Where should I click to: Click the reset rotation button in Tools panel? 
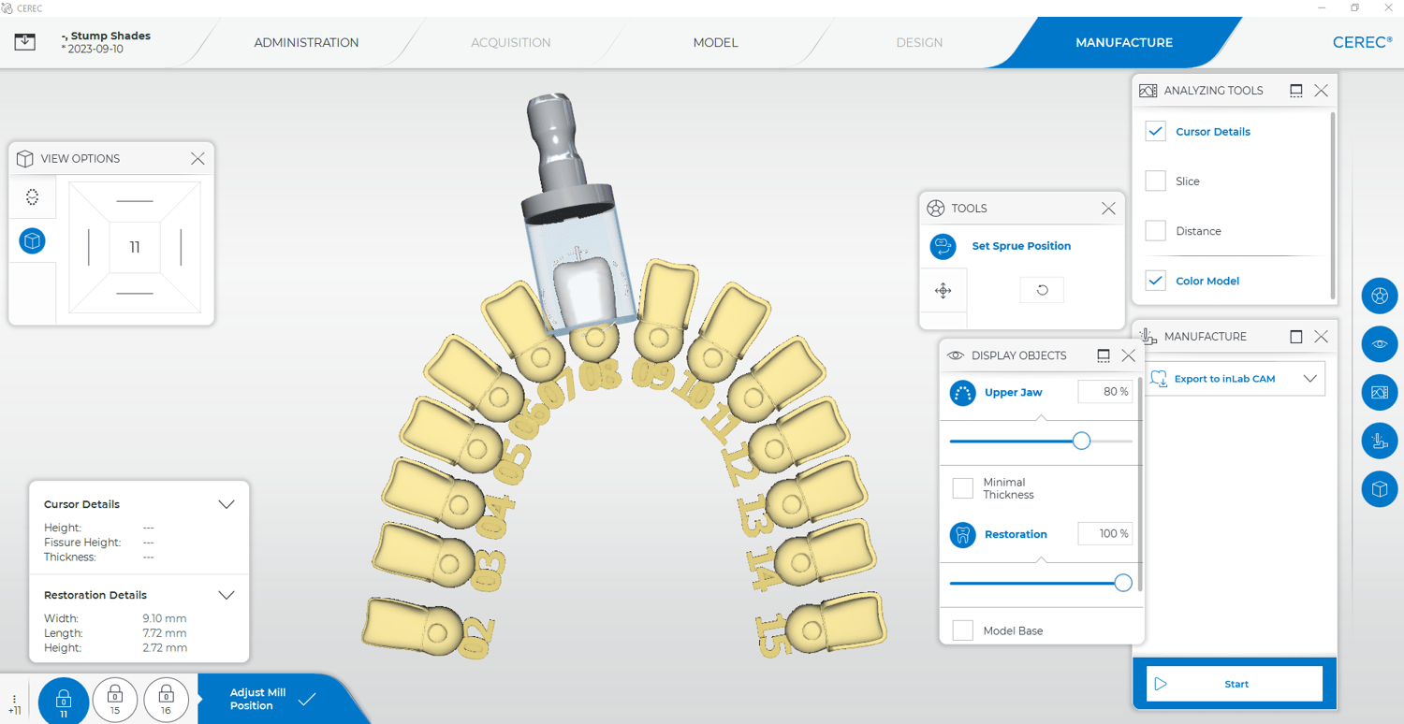coord(1042,290)
